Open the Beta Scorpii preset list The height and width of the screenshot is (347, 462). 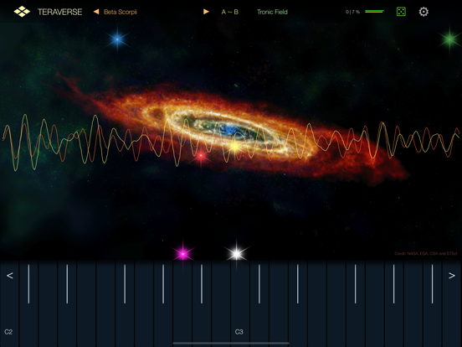click(x=121, y=12)
